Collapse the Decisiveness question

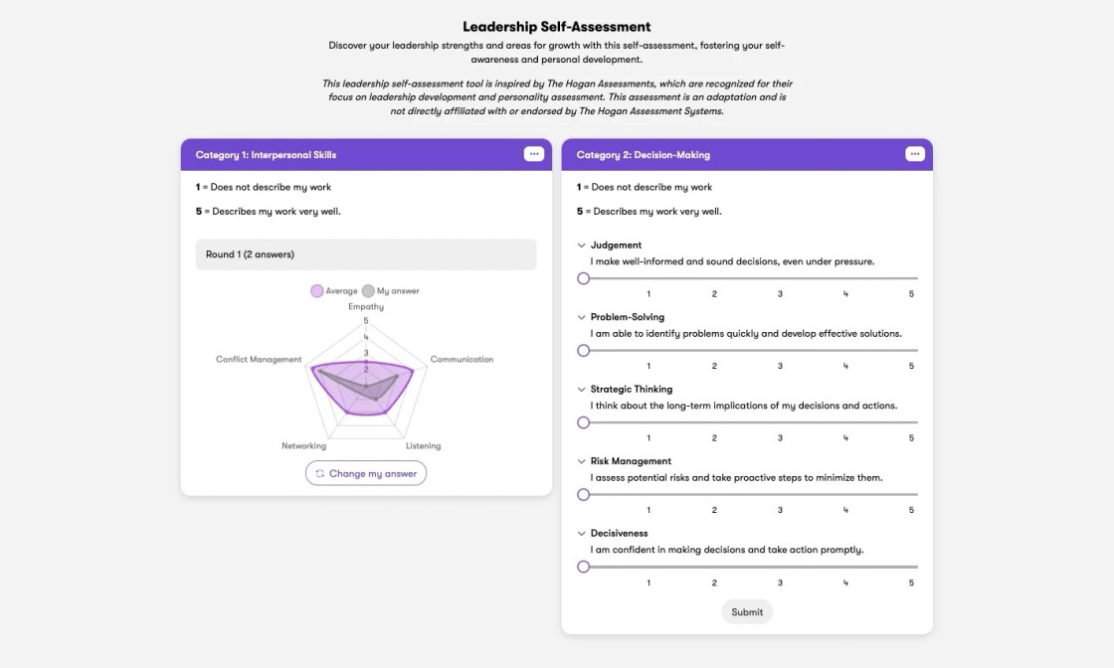click(581, 533)
